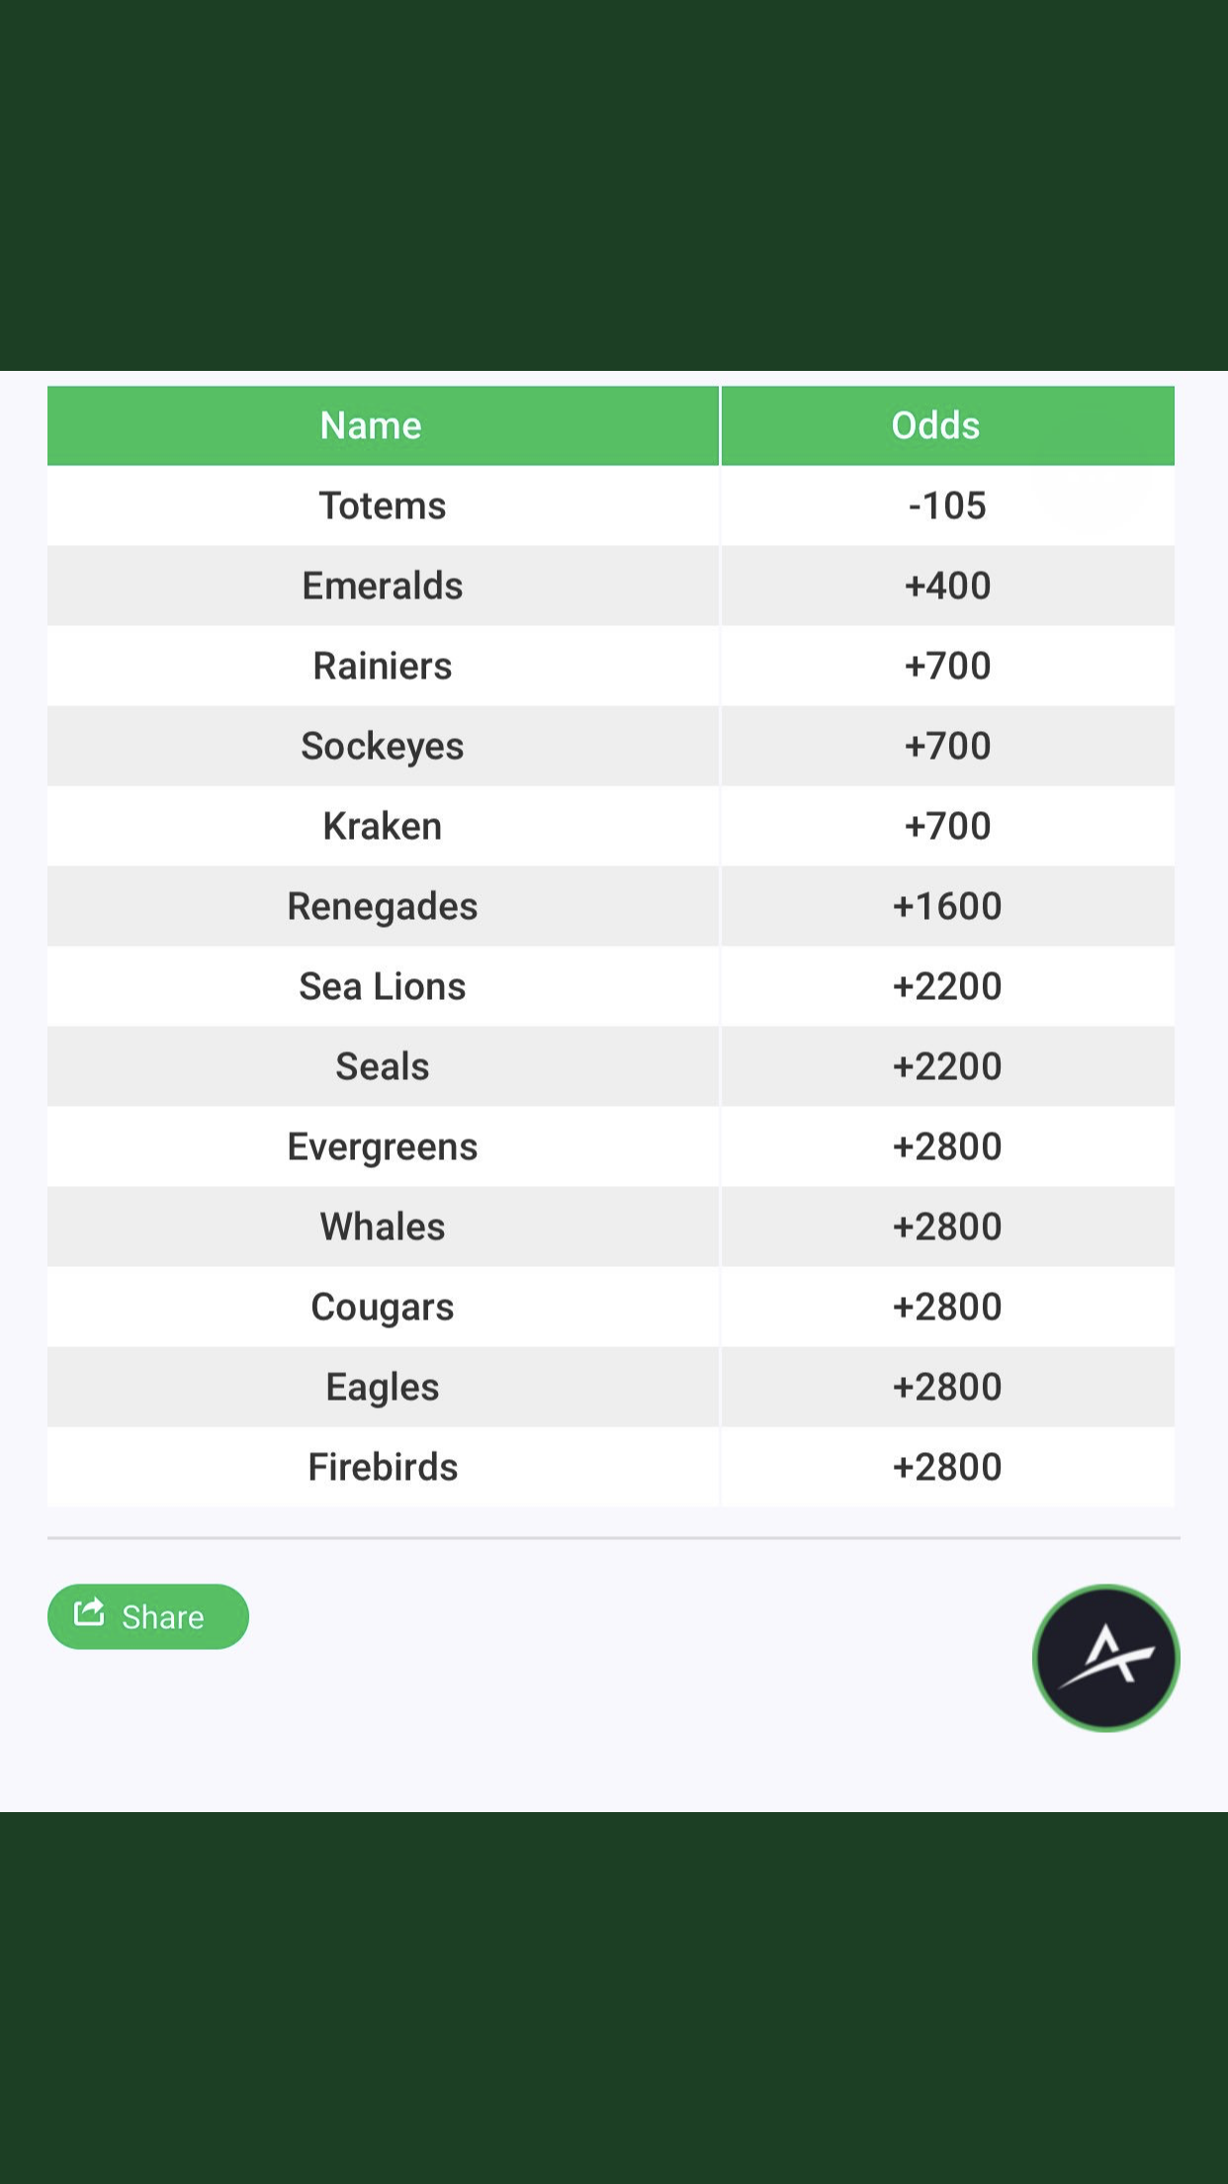Open the Action Network floating logo button
Image resolution: width=1228 pixels, height=2184 pixels.
tap(1105, 1658)
